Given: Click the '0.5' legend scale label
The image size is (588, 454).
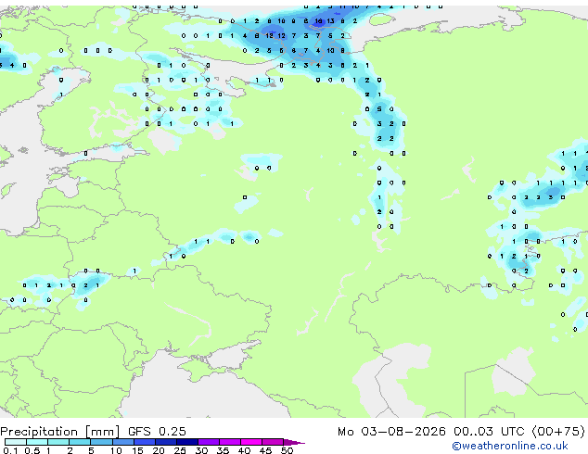Looking at the screenshot, I should point(32,450).
